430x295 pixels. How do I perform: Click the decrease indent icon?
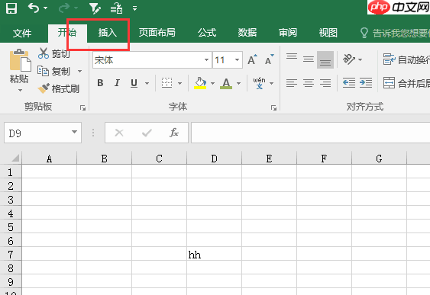point(349,82)
